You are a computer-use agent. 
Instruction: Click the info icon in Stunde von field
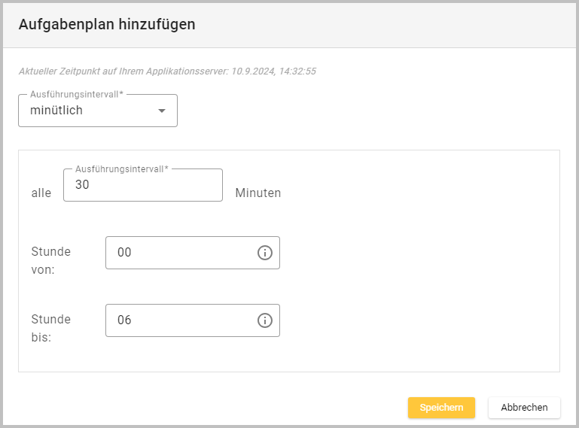pos(264,253)
